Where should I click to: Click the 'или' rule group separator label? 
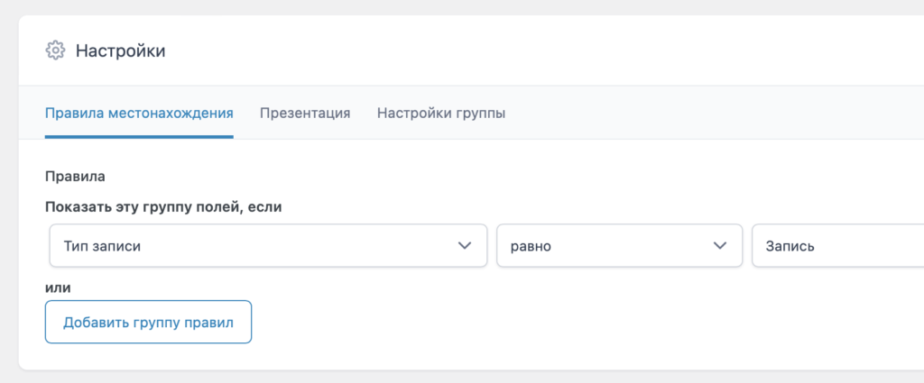58,287
